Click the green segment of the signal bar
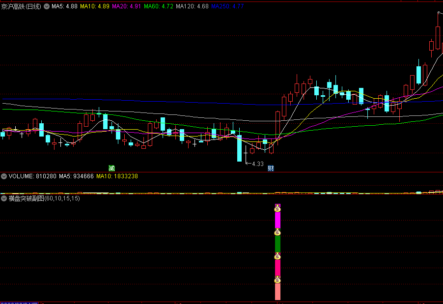 click(x=277, y=244)
